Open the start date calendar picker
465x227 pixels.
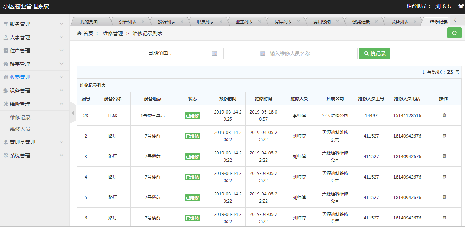pos(215,54)
